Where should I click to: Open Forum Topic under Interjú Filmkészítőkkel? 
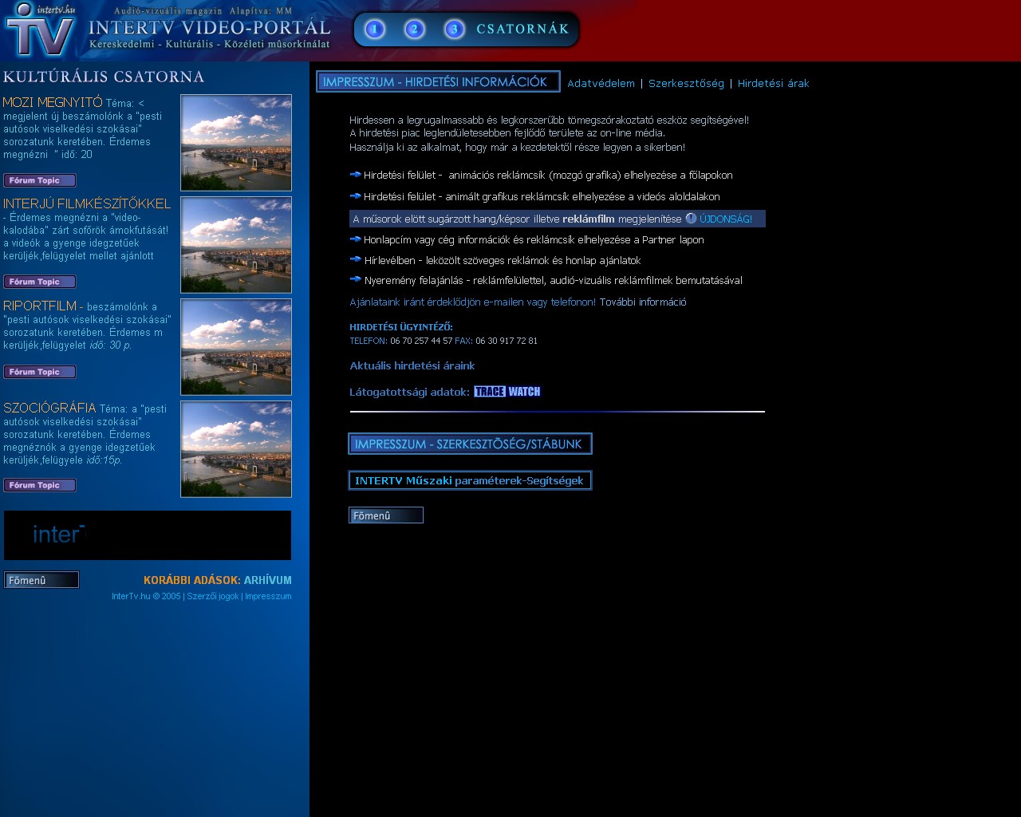(40, 282)
